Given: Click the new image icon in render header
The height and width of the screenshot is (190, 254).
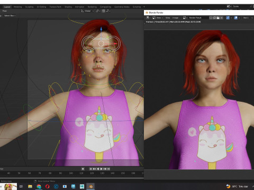Looking at the screenshot, I should click(214, 18).
